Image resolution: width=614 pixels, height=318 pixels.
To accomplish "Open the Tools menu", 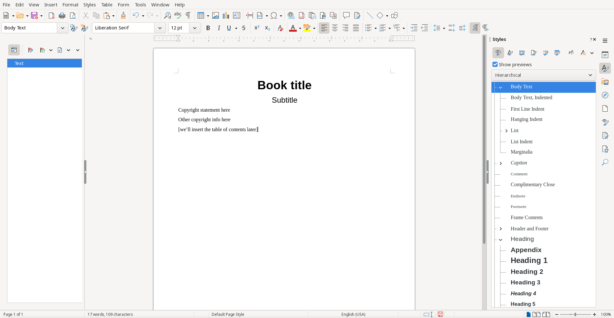I will tap(140, 5).
